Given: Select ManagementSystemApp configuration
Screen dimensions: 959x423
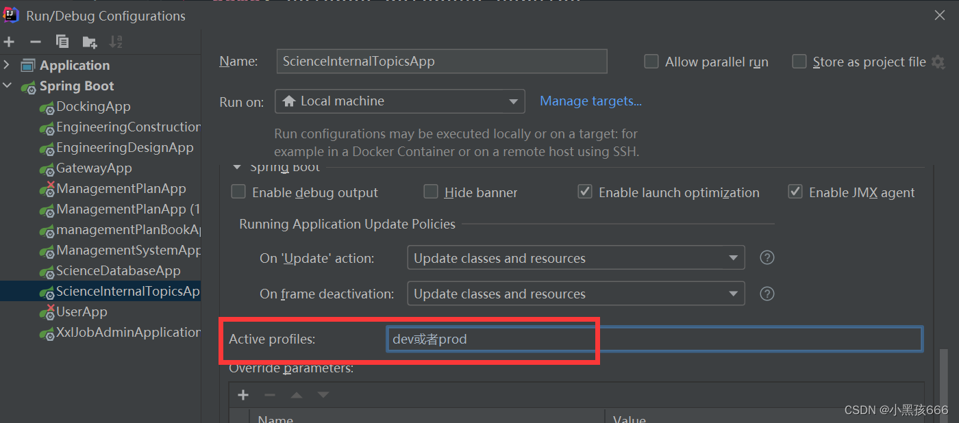Looking at the screenshot, I should tap(128, 250).
